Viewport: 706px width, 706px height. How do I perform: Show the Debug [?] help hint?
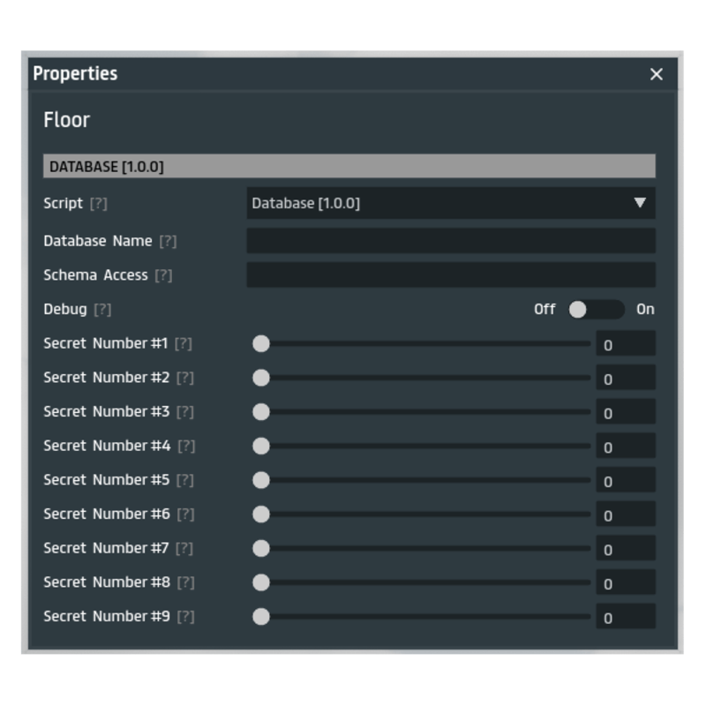pos(102,310)
